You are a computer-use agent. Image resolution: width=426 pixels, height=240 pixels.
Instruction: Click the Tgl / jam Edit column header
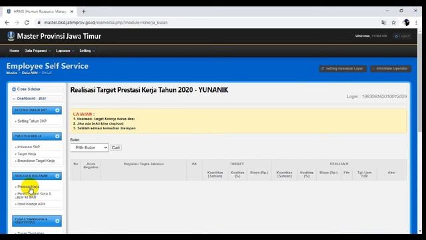[364, 174]
